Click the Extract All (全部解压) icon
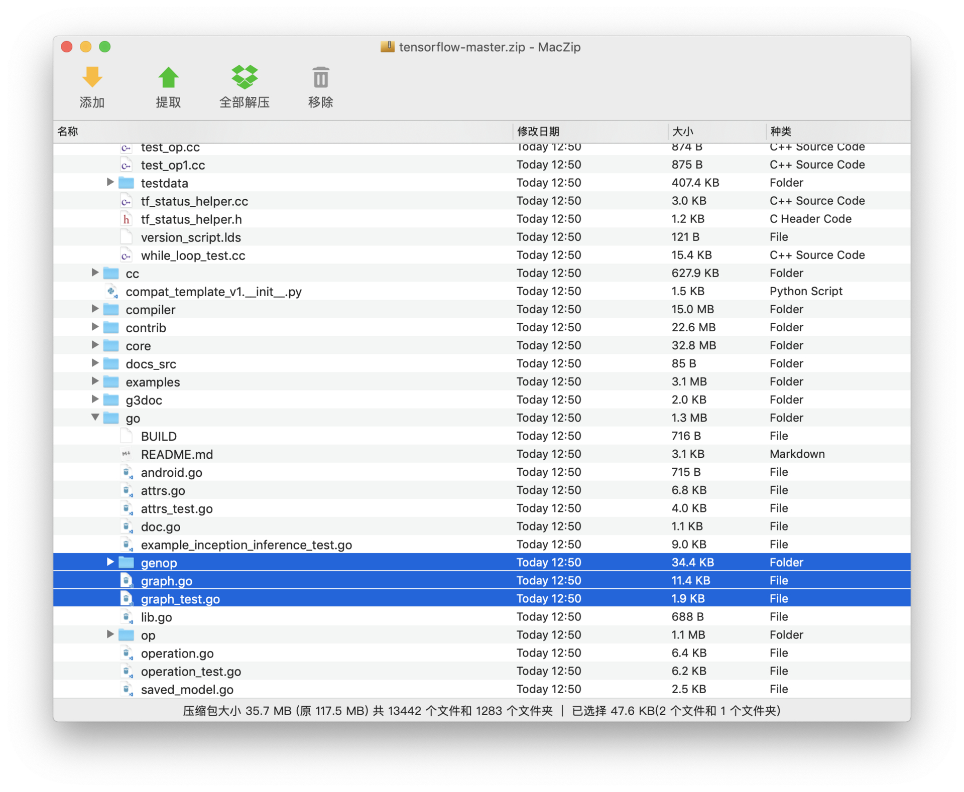Viewport: 964px width, 792px height. [x=245, y=77]
